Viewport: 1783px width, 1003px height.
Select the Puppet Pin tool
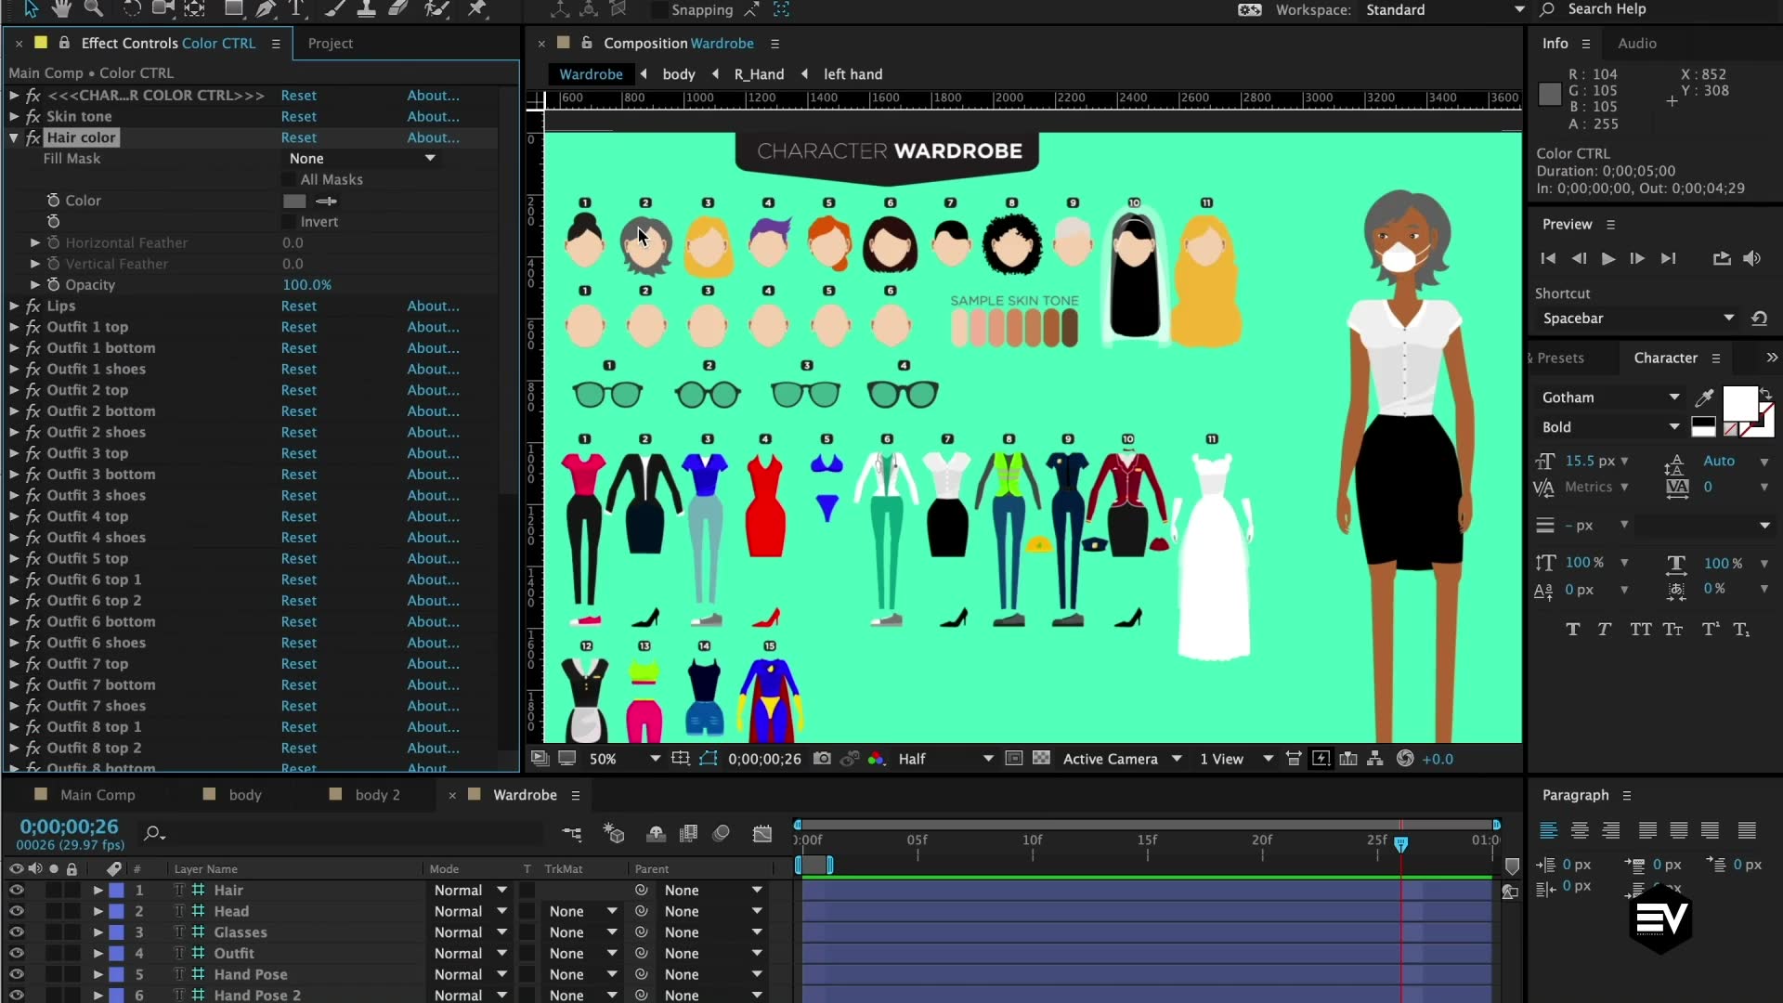click(477, 8)
